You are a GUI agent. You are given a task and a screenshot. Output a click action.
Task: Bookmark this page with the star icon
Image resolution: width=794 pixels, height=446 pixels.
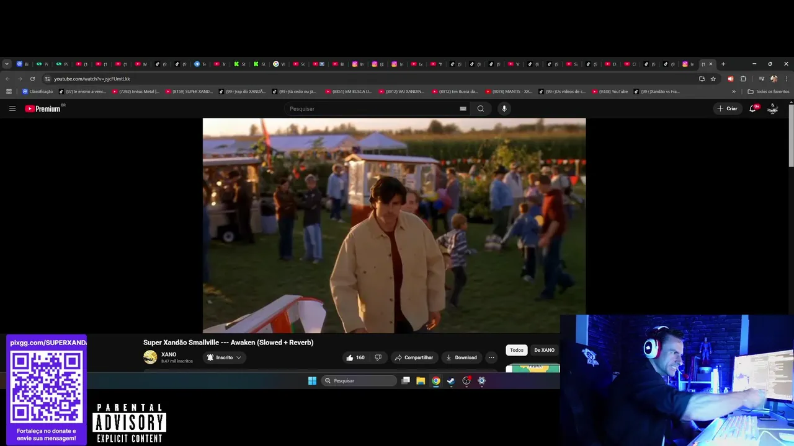(x=713, y=79)
